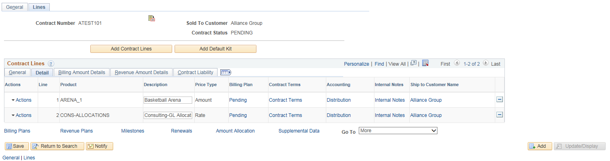Viewport: 610px width, 161px height.
Task: Click the contract notes icon beside Contract Number
Action: tap(152, 18)
